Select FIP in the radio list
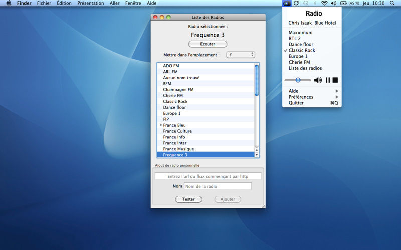Viewport: 401px width, 250px height. [206, 119]
